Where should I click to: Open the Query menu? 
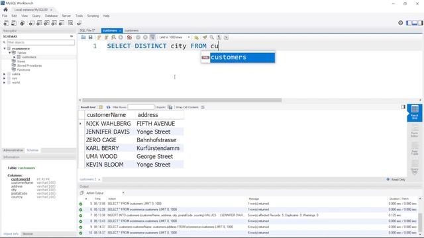tap(36, 16)
